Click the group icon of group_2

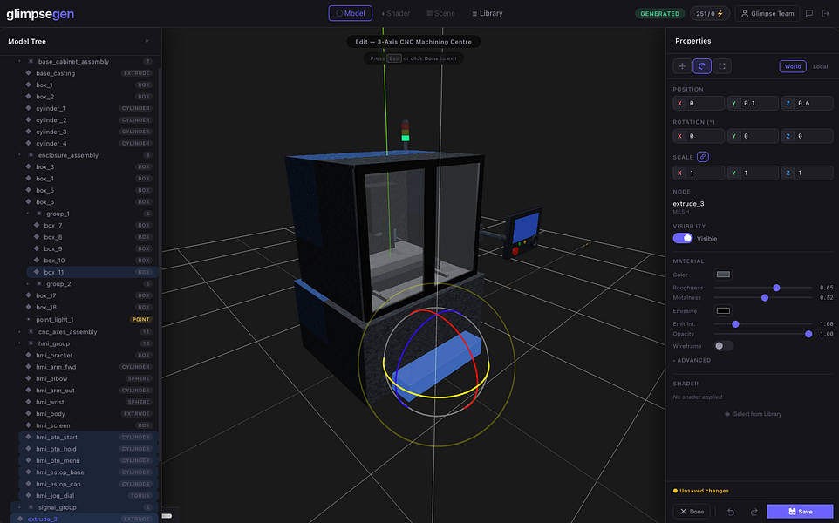[38, 284]
